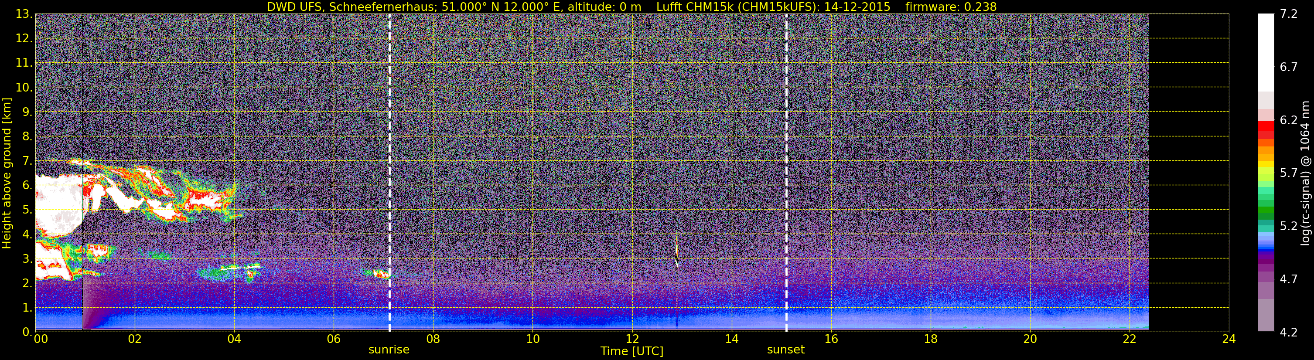Click the 'Height above ground [km]' axis label
Image resolution: width=1314 pixels, height=360 pixels.
tap(7, 173)
